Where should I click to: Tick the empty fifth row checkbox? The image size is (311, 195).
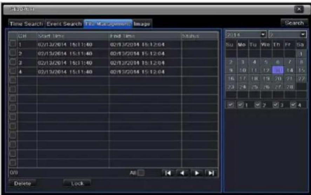[x=13, y=80]
